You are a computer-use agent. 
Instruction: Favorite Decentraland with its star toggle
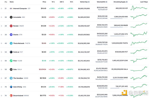coord(2,95)
